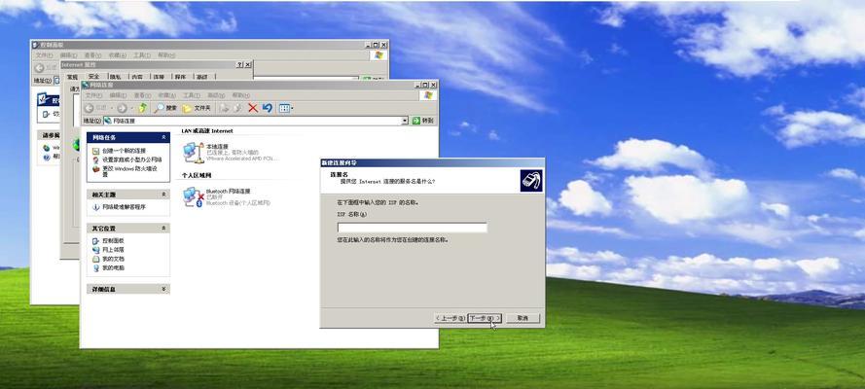This screenshot has height=389, width=865.
Task: Collapse the 网络任务 panel
Action: click(x=163, y=137)
